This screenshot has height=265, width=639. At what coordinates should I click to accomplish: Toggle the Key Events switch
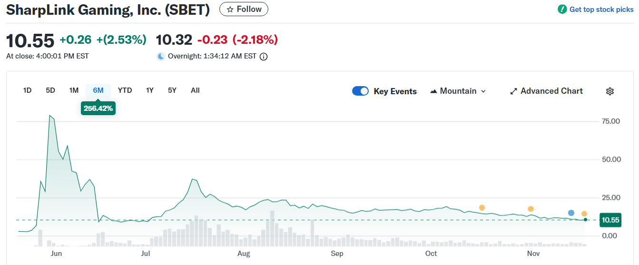[x=360, y=91]
